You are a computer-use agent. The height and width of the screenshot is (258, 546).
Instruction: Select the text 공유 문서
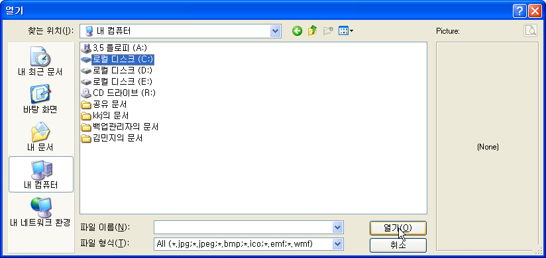(110, 105)
